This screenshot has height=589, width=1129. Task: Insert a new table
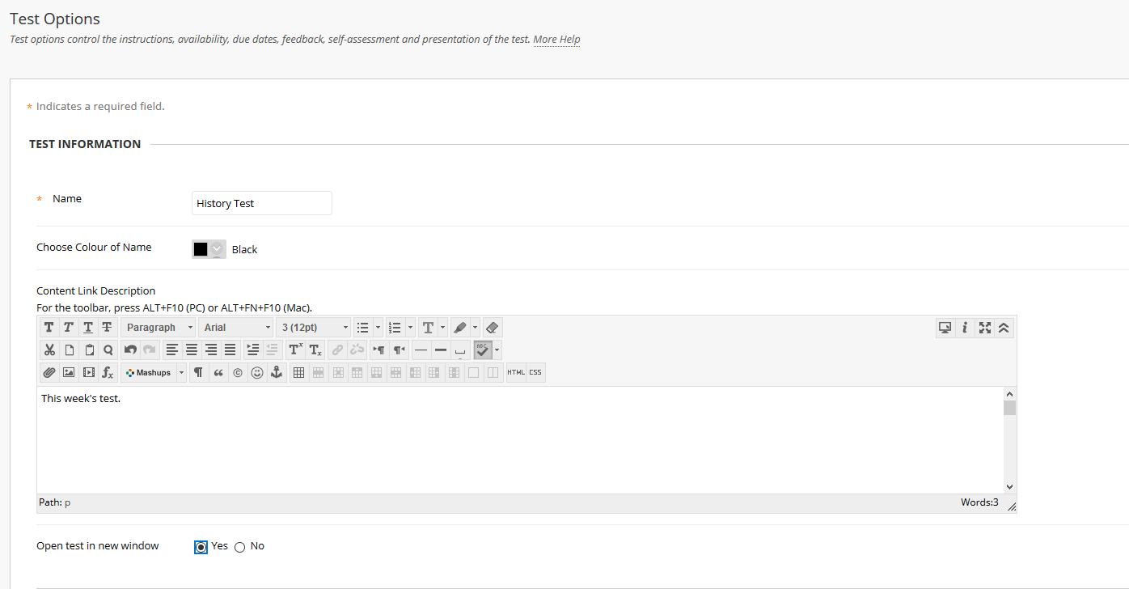point(298,373)
